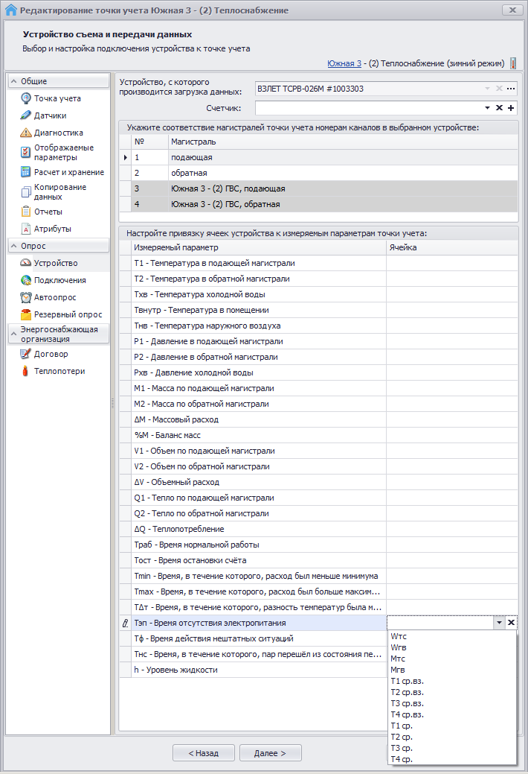Open the Подключения globe icon
The image size is (528, 774).
[25, 280]
